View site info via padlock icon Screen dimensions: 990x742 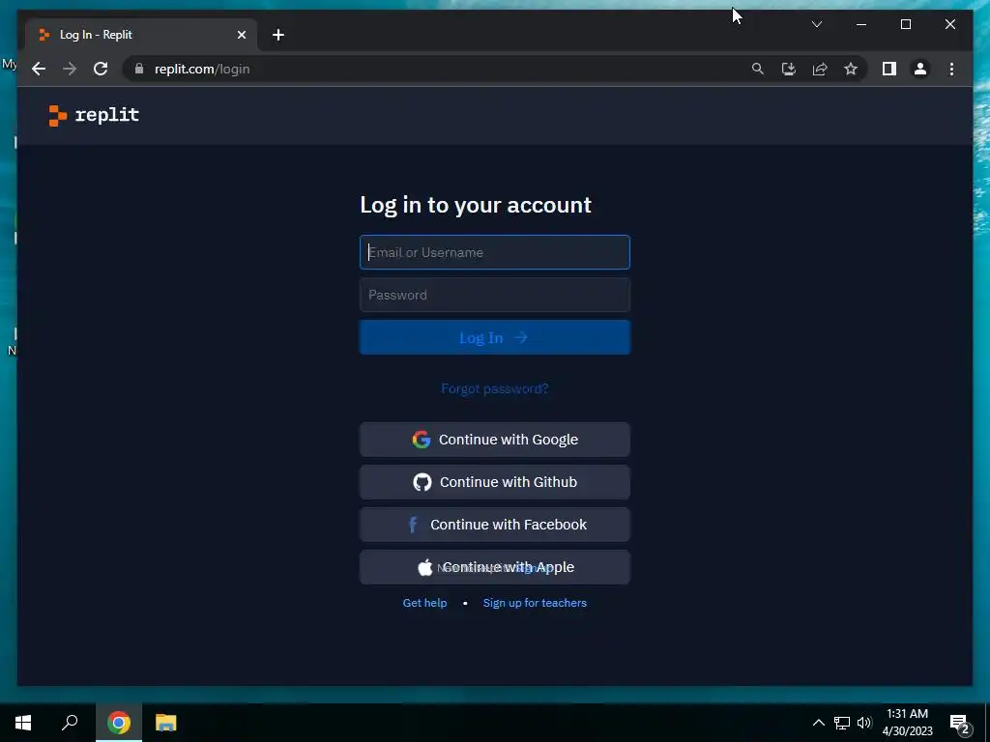point(139,69)
